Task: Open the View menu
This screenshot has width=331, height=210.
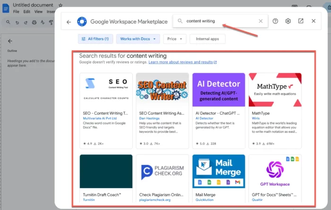Action: (38, 12)
